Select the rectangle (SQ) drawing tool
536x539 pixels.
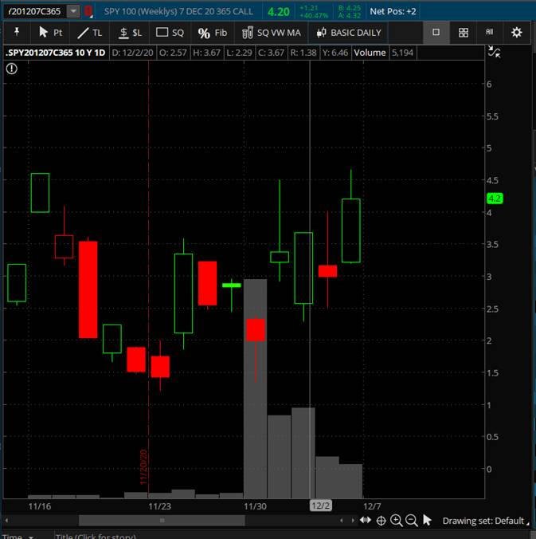[x=170, y=33]
